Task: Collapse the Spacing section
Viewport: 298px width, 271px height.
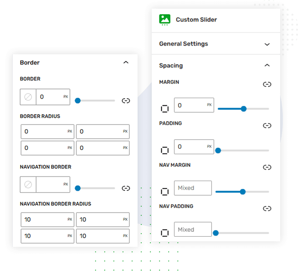Action: 267,66
